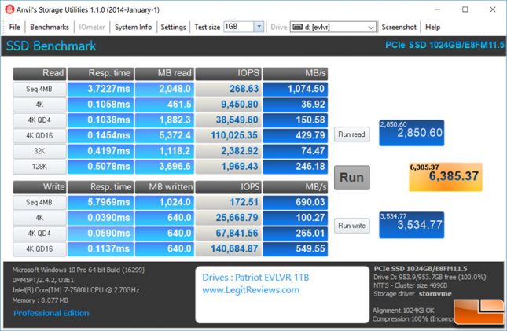The image size is (507, 331).
Task: Click the 25,668.79 IOPS value
Action: click(x=228, y=218)
